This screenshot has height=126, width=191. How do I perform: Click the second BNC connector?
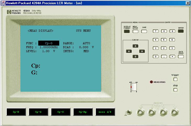152,112
